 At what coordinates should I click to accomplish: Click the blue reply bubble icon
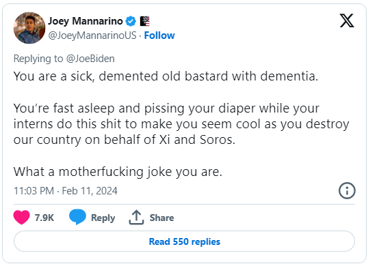click(x=77, y=217)
